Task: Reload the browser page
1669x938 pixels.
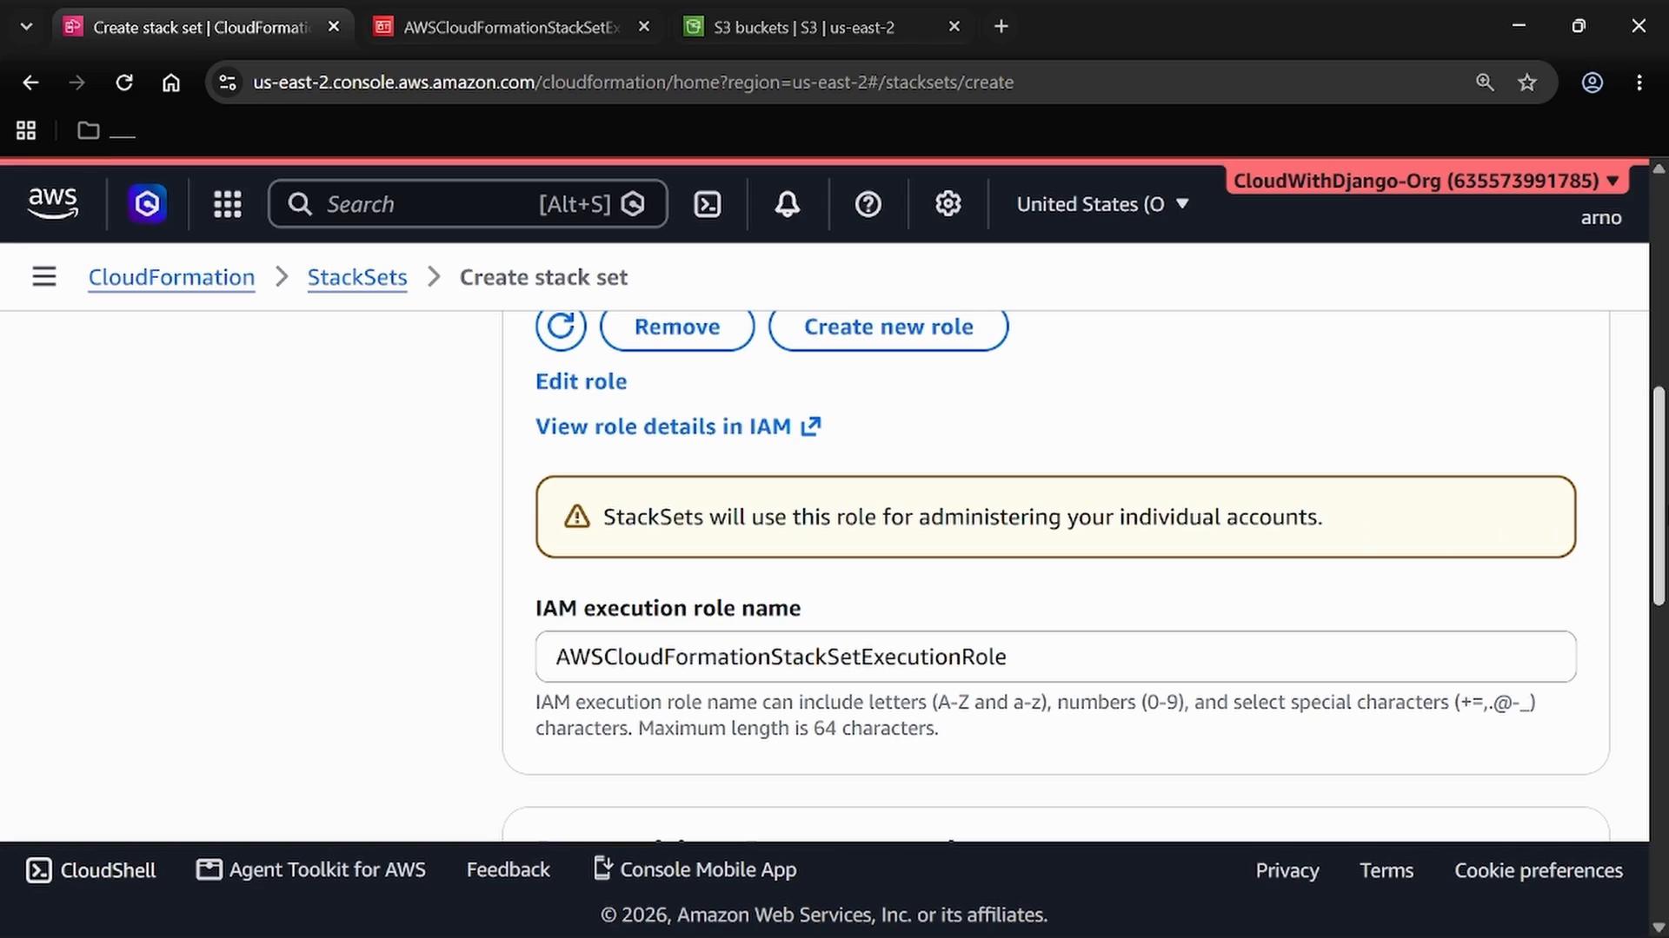Action: click(x=124, y=83)
